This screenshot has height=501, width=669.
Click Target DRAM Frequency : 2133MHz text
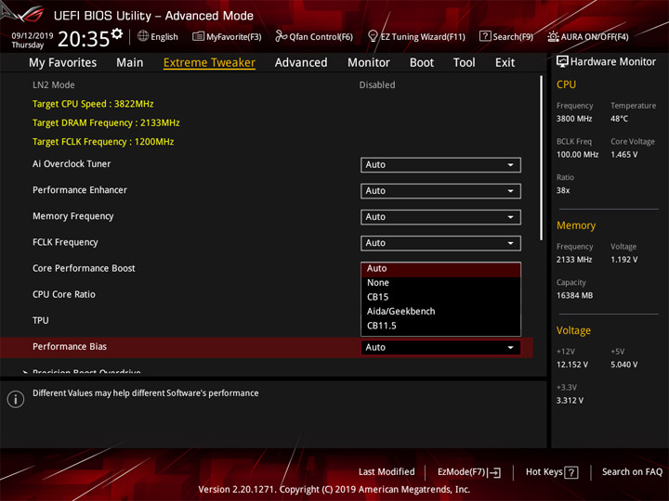point(106,122)
